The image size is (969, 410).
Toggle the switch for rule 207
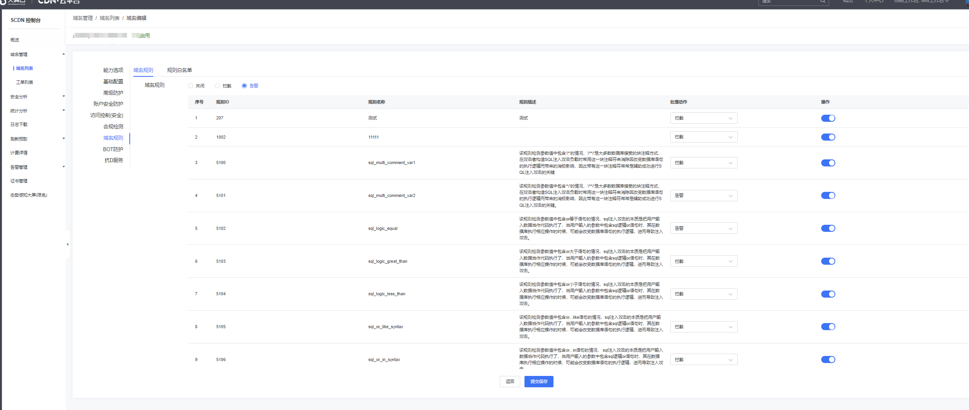pos(828,118)
